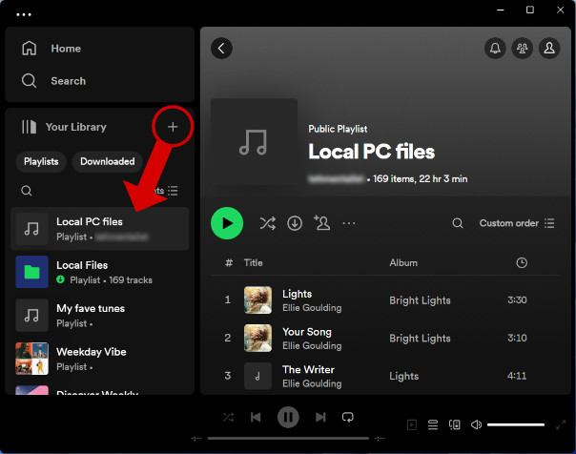Skip to previous track
Viewport: 576px width, 454px height.
256,417
